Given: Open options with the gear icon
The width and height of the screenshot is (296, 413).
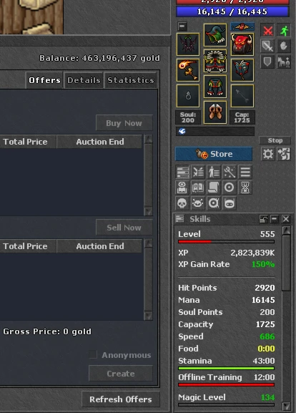Looking at the screenshot, I should [x=267, y=154].
